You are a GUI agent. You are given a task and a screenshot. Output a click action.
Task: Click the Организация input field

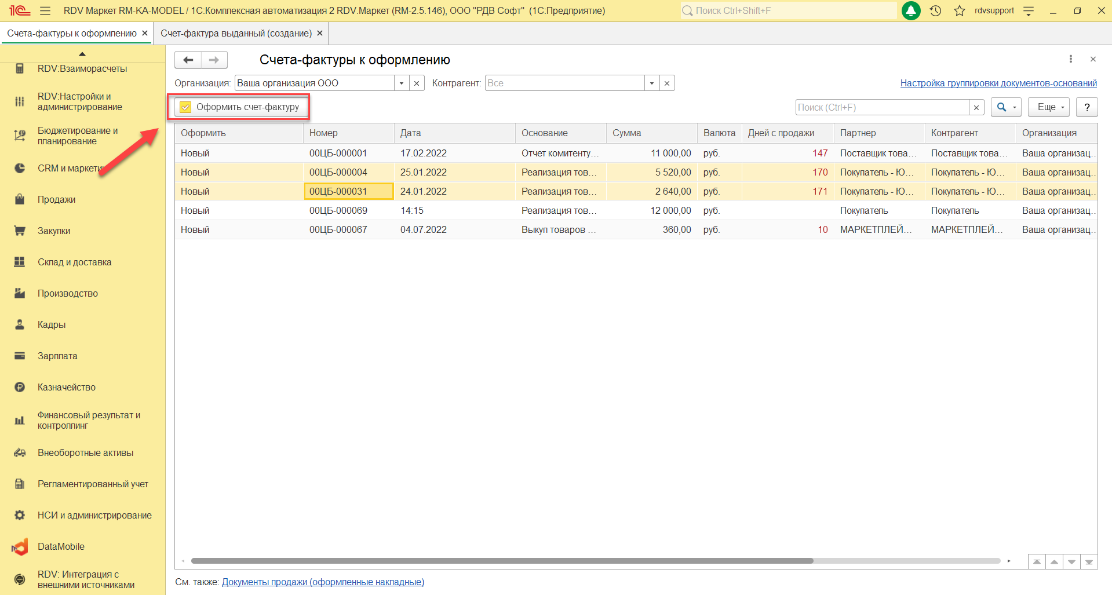(x=315, y=83)
